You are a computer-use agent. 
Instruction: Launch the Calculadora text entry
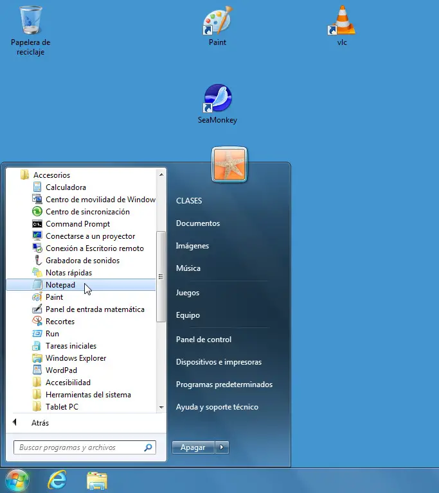pos(66,187)
